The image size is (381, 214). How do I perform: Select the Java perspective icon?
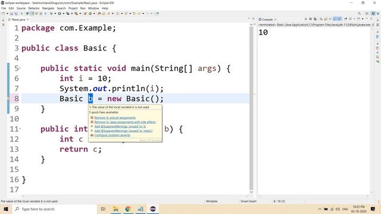(x=373, y=14)
